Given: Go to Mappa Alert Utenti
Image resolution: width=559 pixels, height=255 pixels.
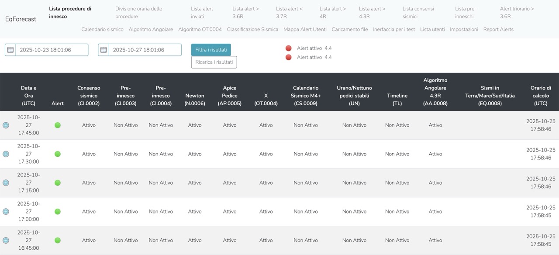Looking at the screenshot, I should 305,29.
